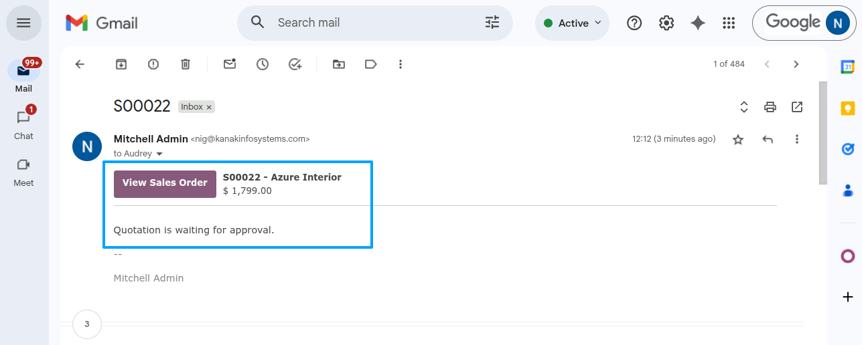This screenshot has height=345, width=862.
Task: Expand recipient details next to 'to Audrey'
Action: [x=159, y=154]
